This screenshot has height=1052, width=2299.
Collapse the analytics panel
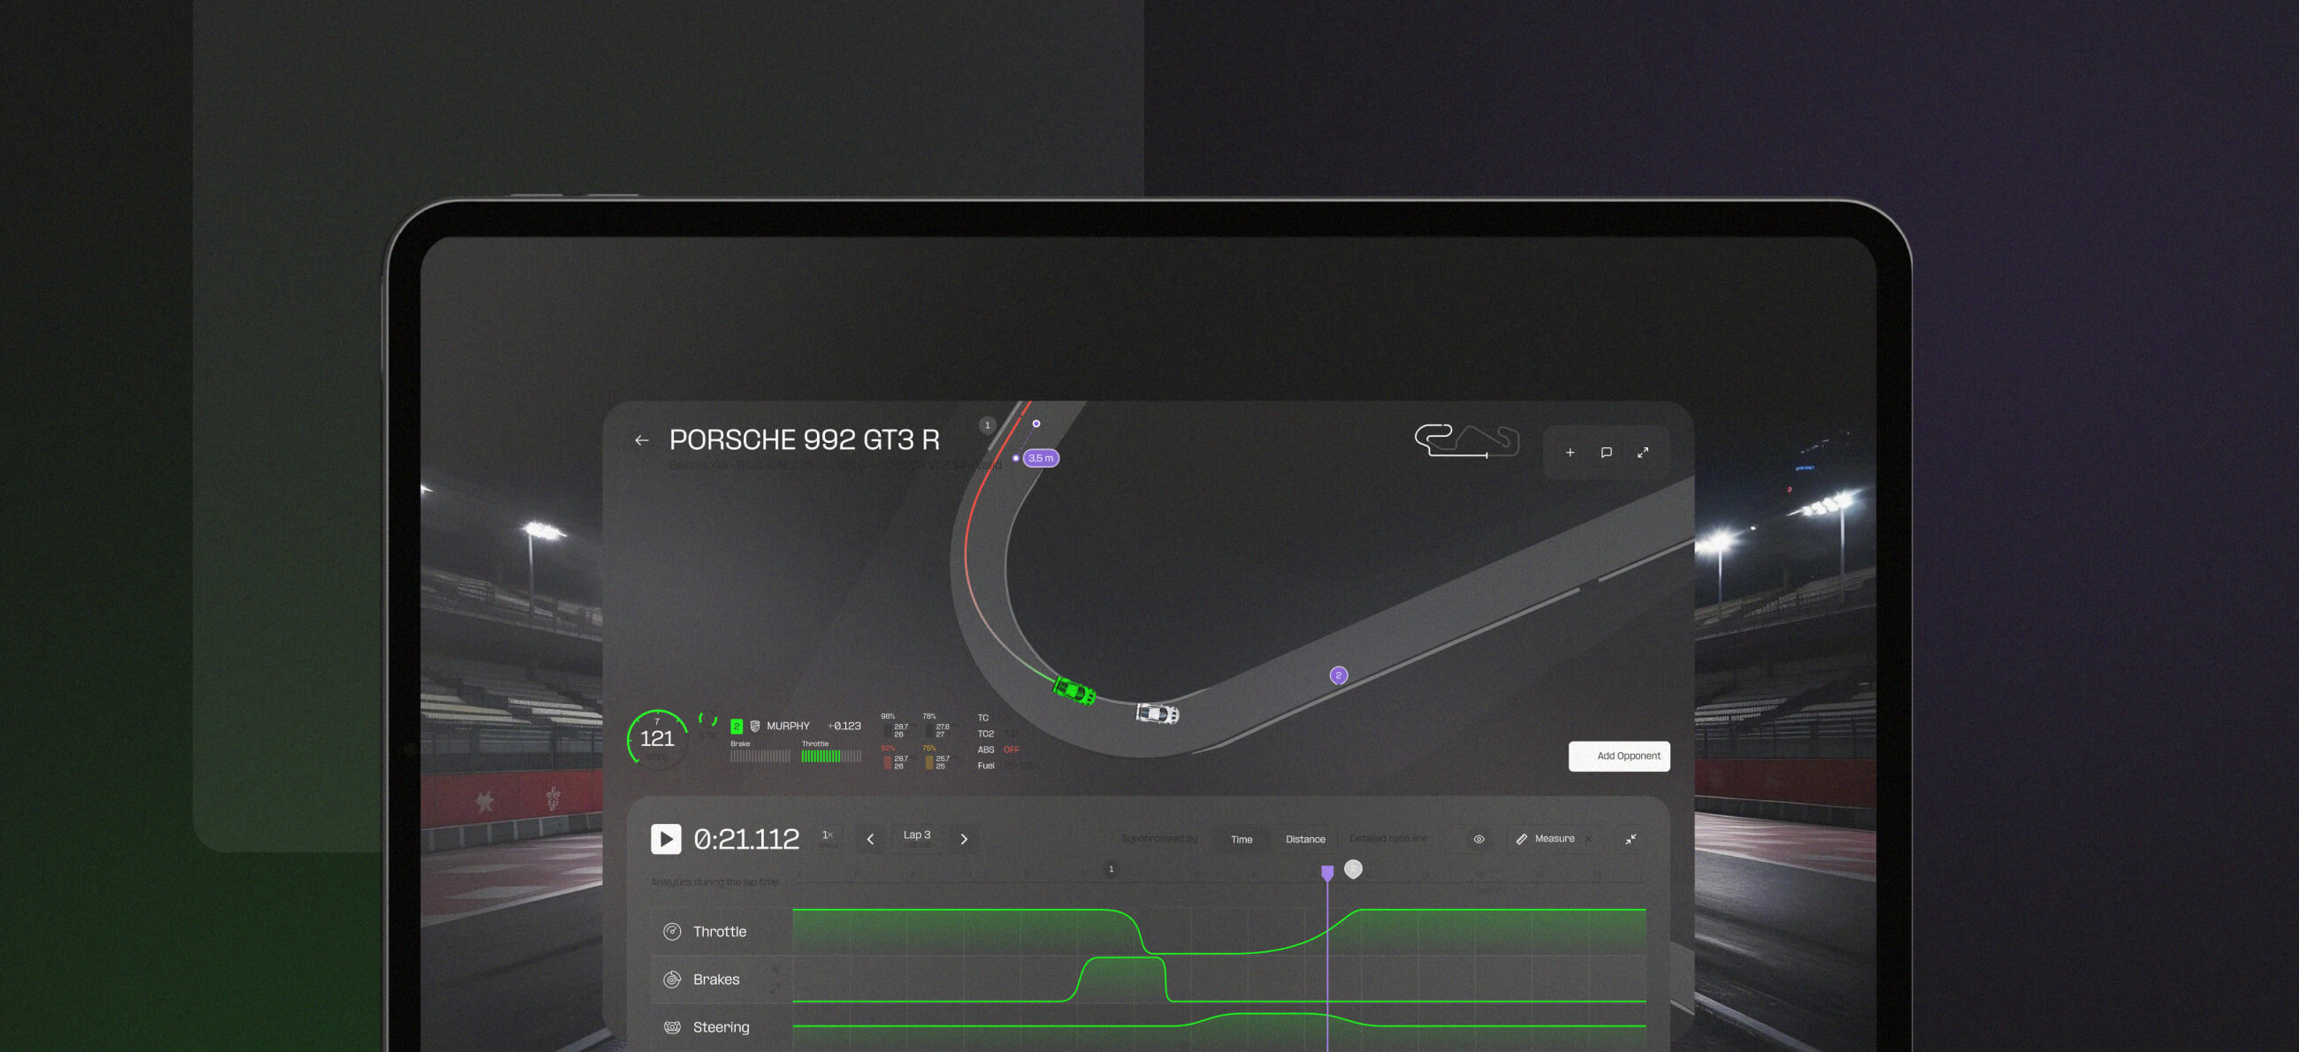(1631, 839)
